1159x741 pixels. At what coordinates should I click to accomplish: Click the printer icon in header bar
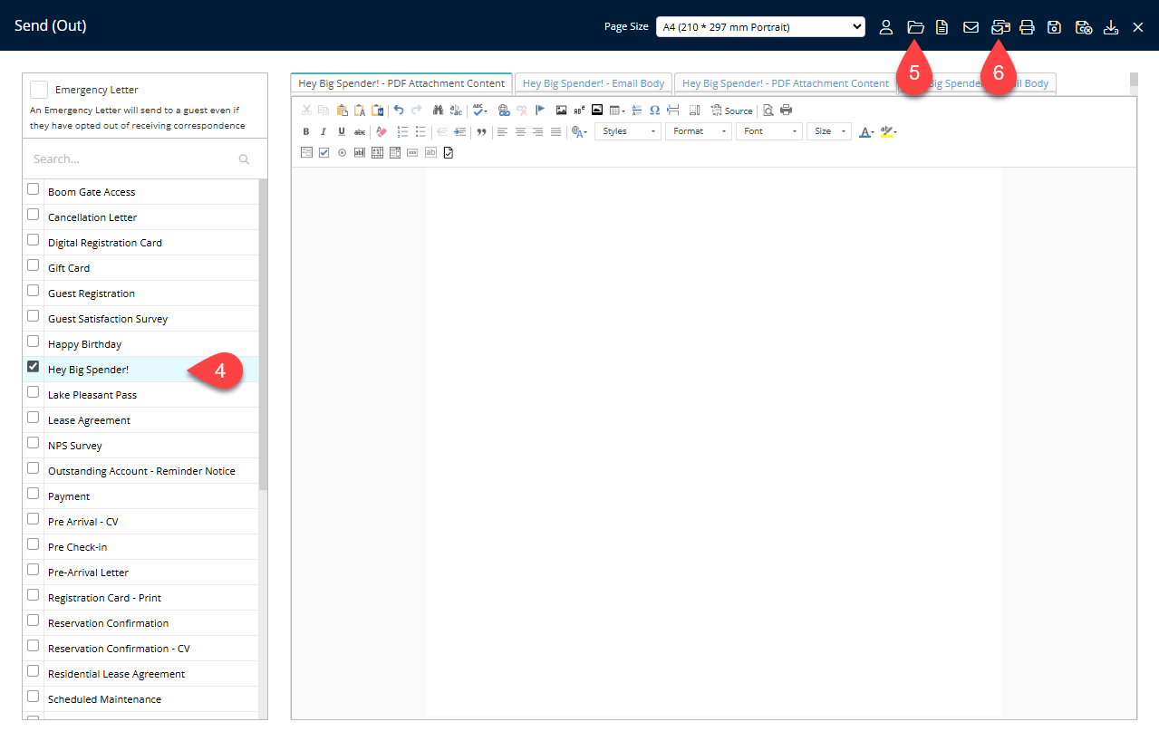(1027, 27)
